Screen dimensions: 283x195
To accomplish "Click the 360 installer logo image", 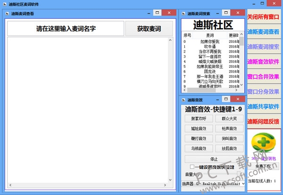I will (x=264, y=143).
